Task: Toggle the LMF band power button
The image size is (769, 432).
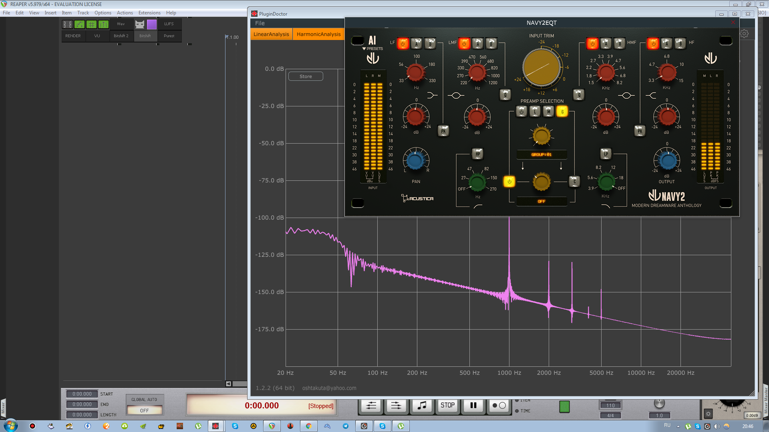Action: coord(464,43)
